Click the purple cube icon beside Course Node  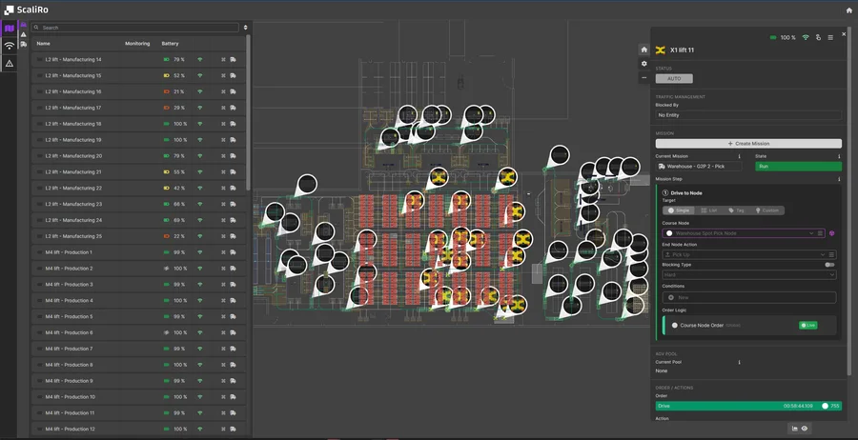coord(831,233)
